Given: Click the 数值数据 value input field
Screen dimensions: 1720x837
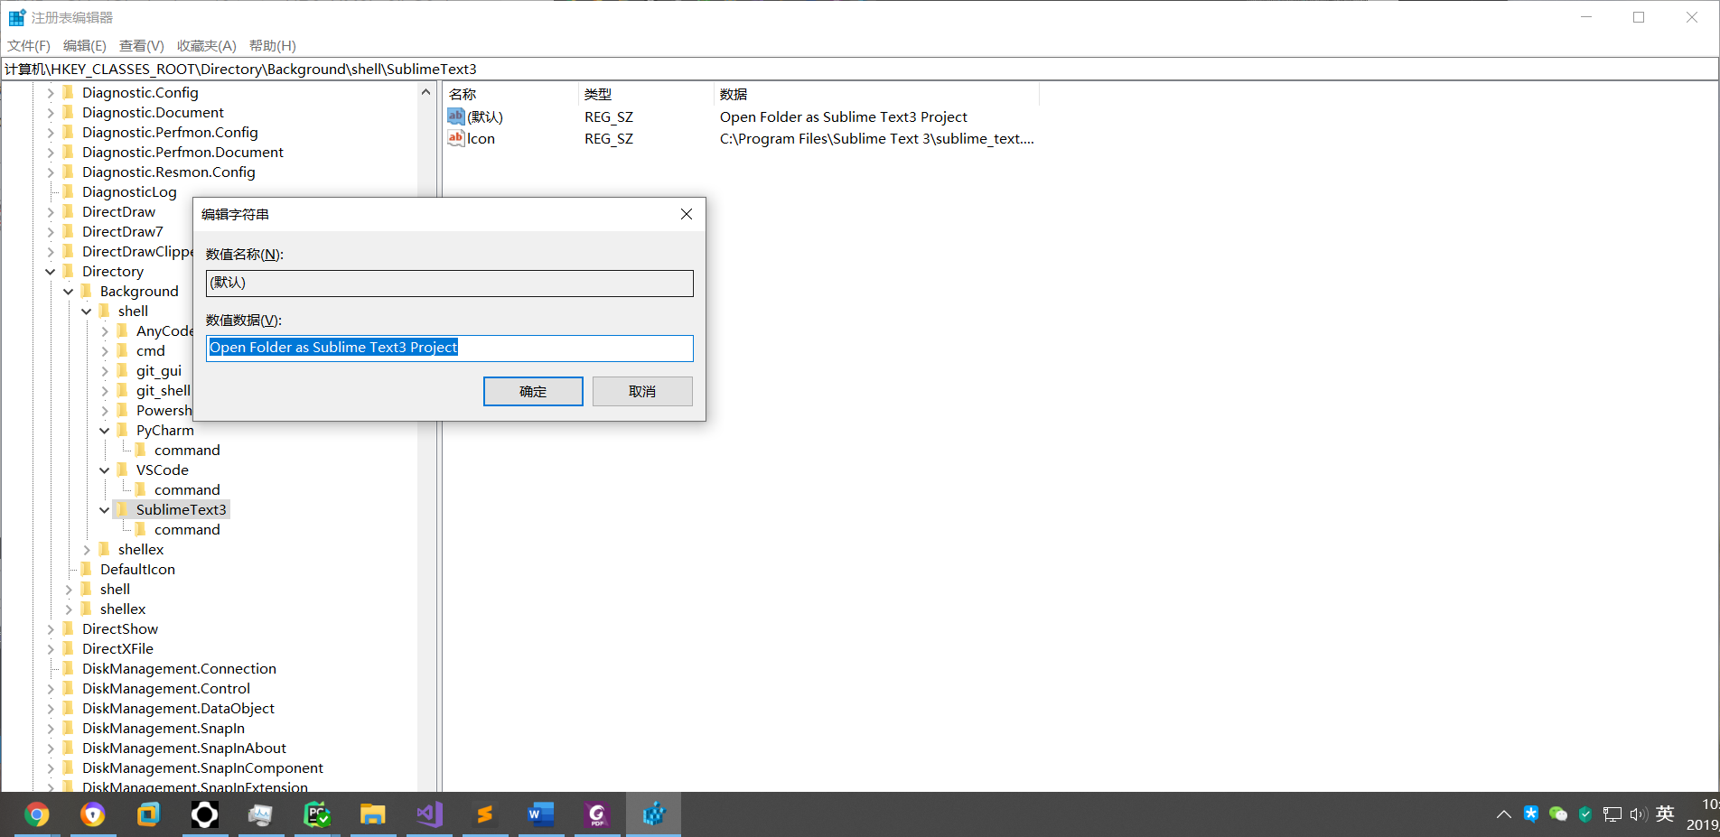Looking at the screenshot, I should (450, 348).
